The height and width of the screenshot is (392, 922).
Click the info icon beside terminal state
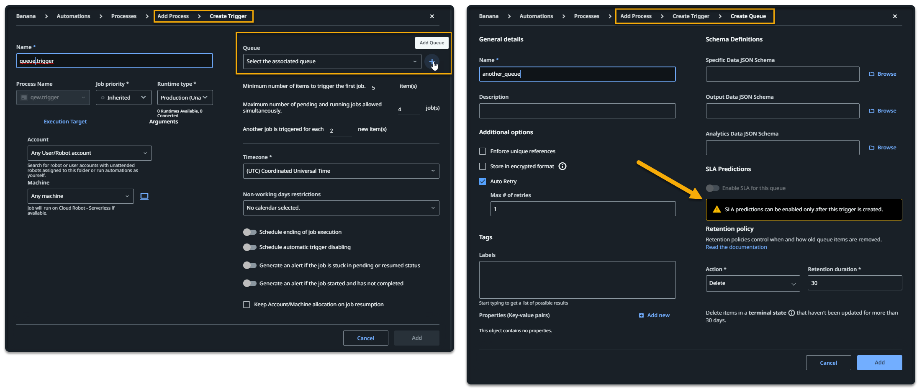pos(791,313)
